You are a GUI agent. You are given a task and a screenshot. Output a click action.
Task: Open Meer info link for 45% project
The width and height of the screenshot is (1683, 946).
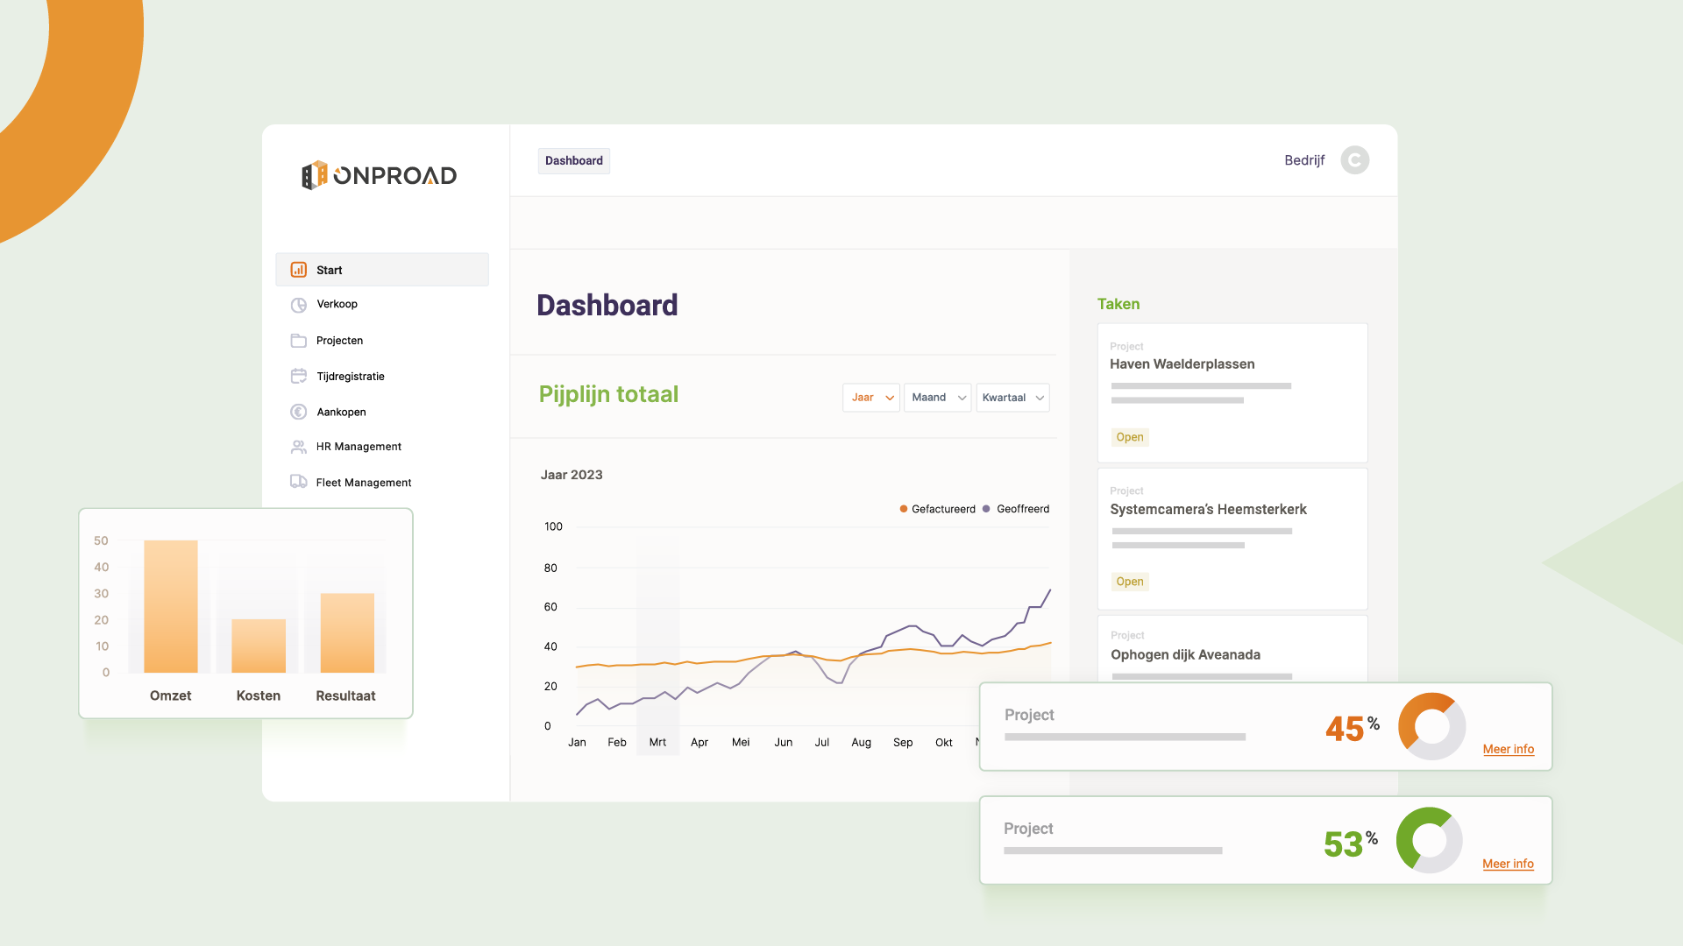(x=1508, y=749)
